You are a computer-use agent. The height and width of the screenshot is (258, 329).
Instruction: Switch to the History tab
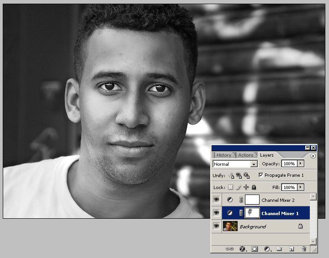point(224,155)
